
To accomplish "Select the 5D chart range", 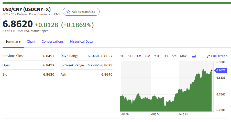I will (x=130, y=56).
